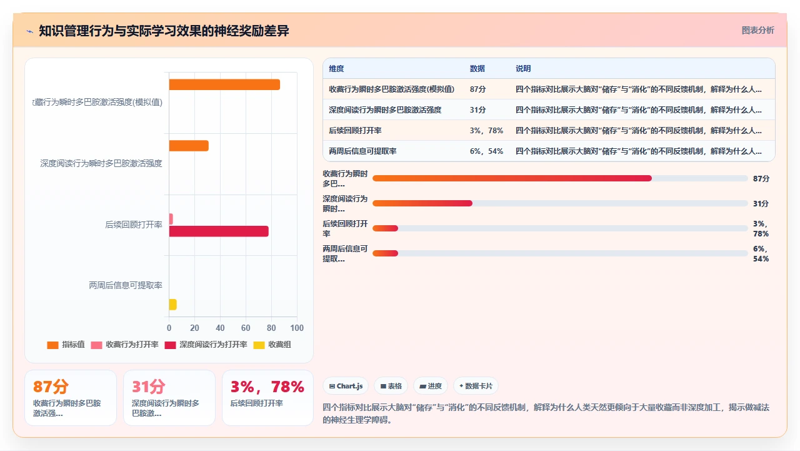Click the 后续回顾打开率 axis label in chart
The height and width of the screenshot is (451, 800).
pyautogui.click(x=134, y=225)
